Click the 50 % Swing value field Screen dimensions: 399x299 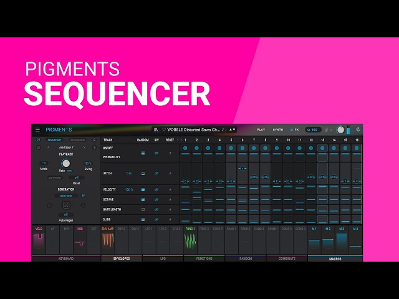tap(88, 163)
